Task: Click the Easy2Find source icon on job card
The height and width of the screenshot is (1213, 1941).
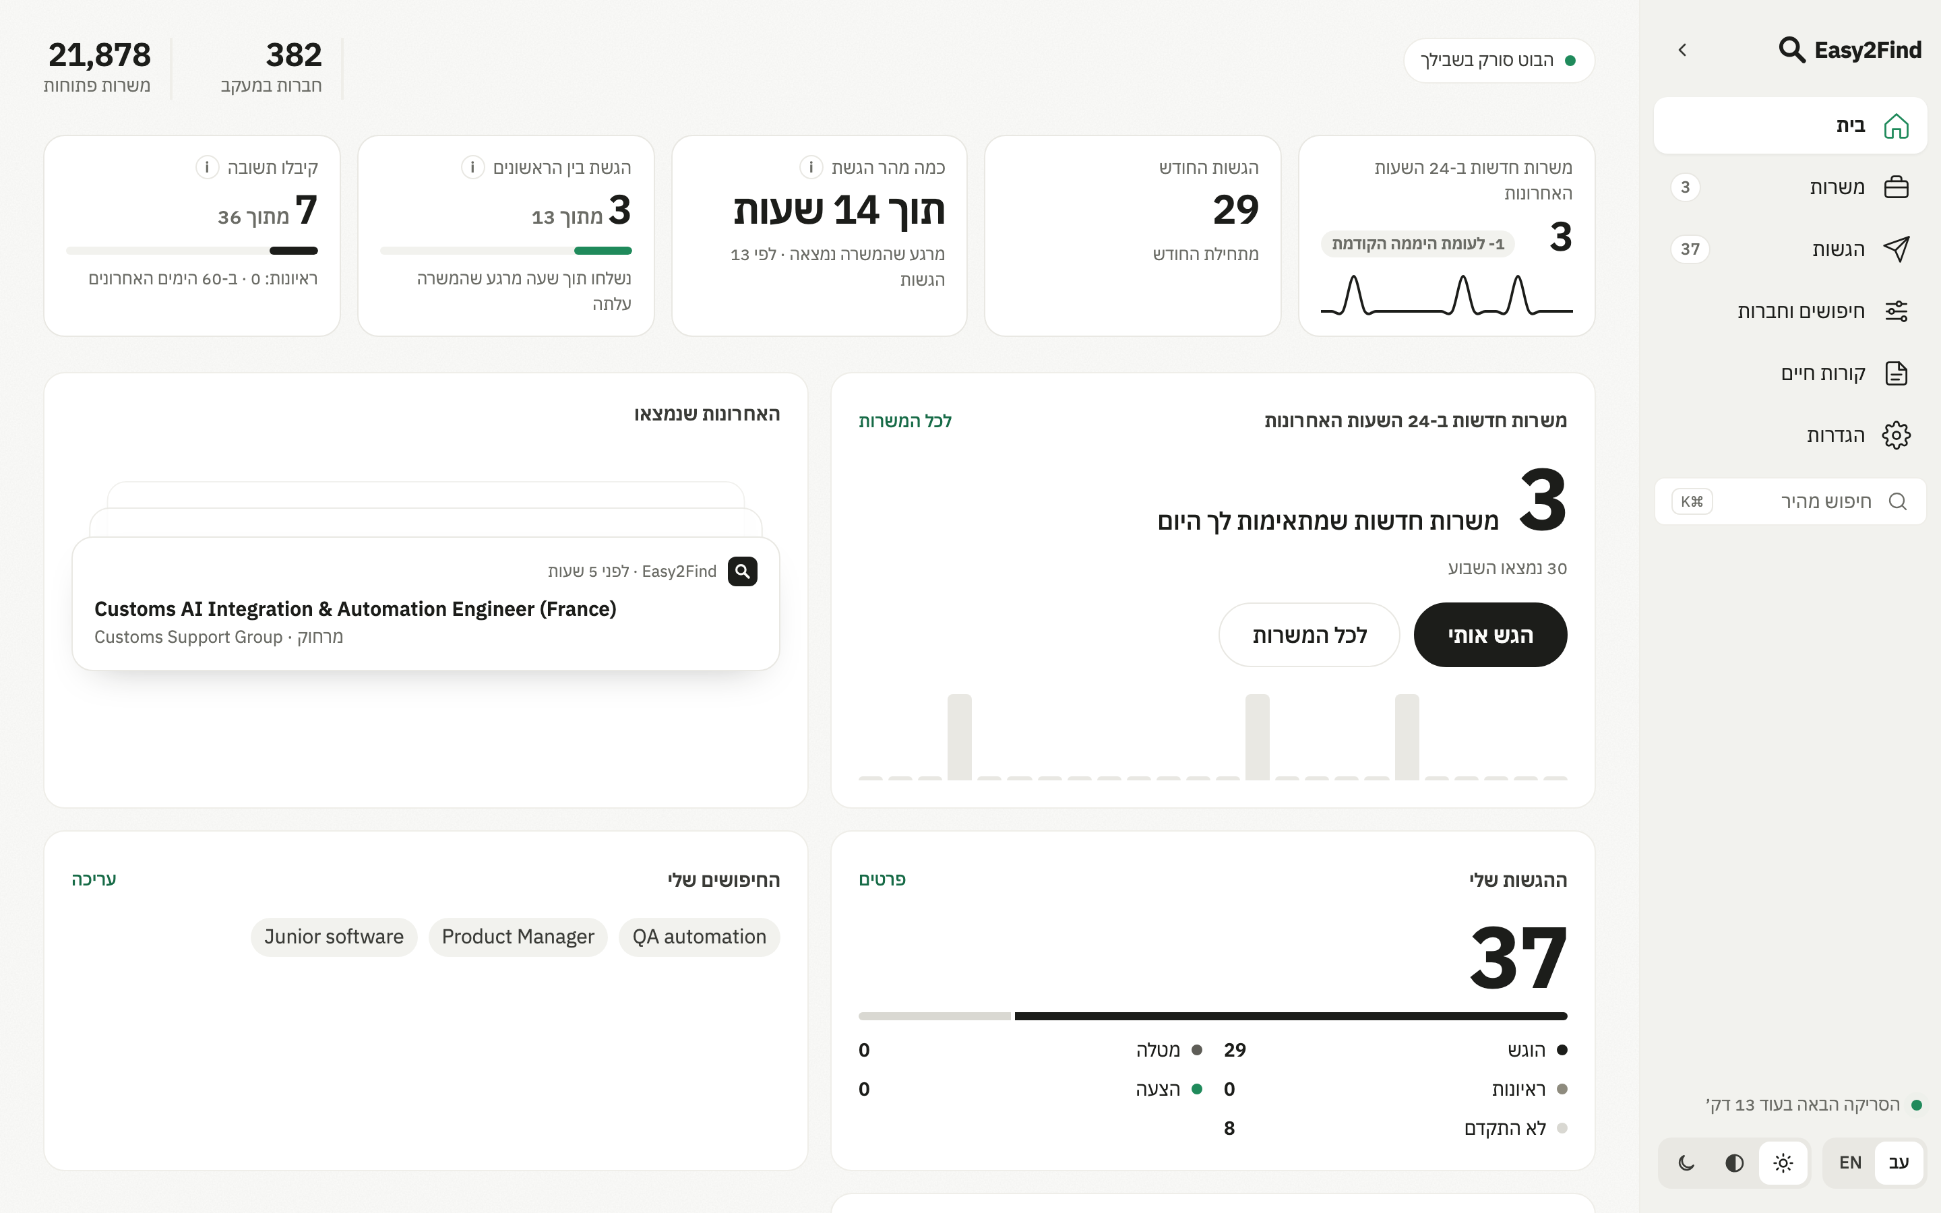Action: (x=743, y=571)
